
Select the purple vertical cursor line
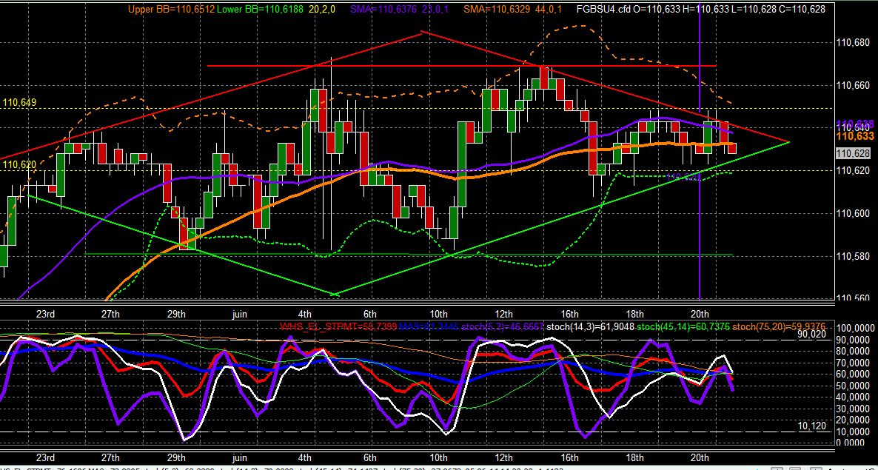pos(700,151)
